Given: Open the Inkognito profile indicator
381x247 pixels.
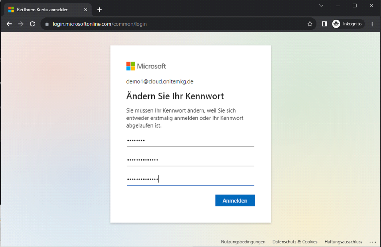Looking at the screenshot, I should [x=348, y=24].
